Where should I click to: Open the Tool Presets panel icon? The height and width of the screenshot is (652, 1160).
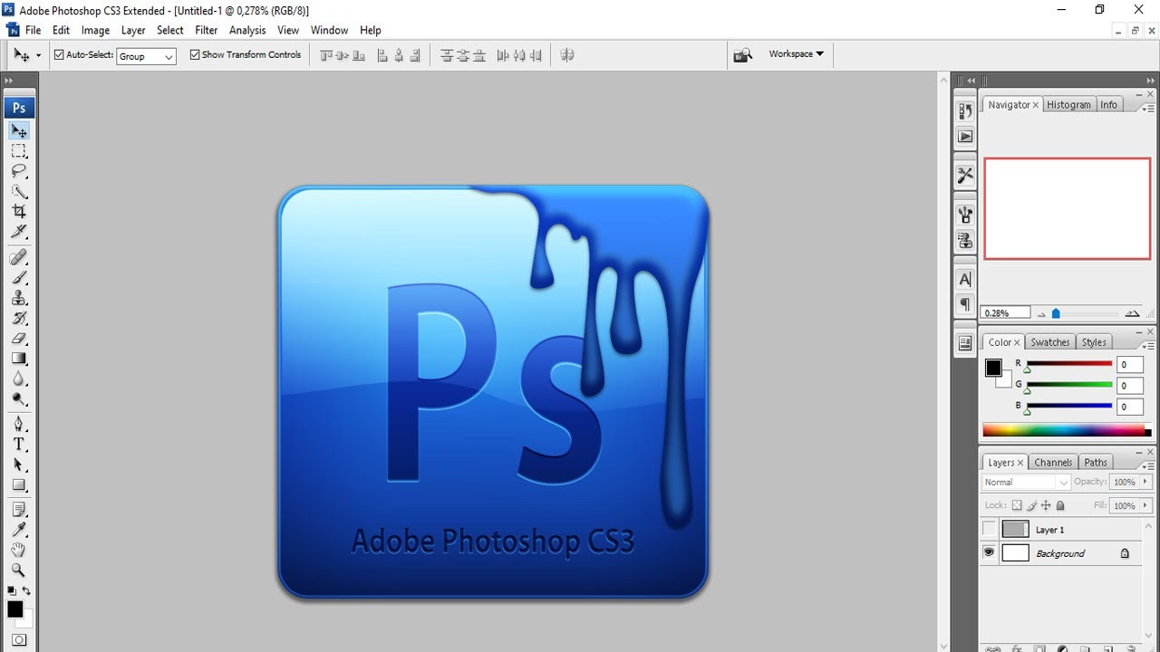click(x=965, y=175)
